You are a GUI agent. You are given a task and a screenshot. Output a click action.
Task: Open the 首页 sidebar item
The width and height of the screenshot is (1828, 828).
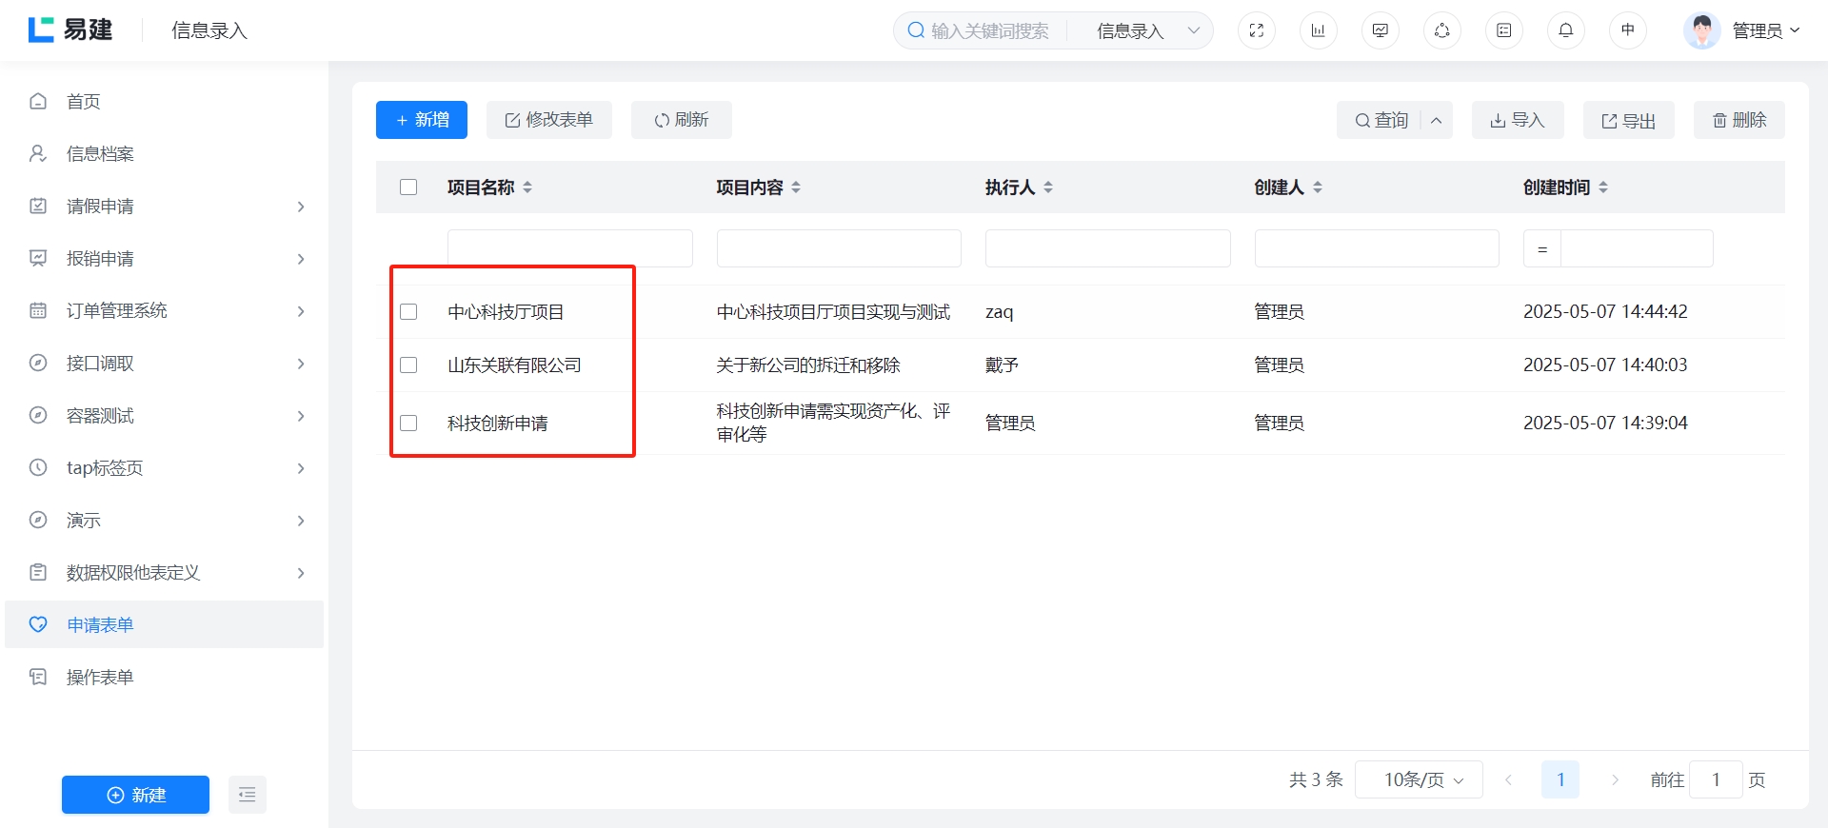pos(165,102)
